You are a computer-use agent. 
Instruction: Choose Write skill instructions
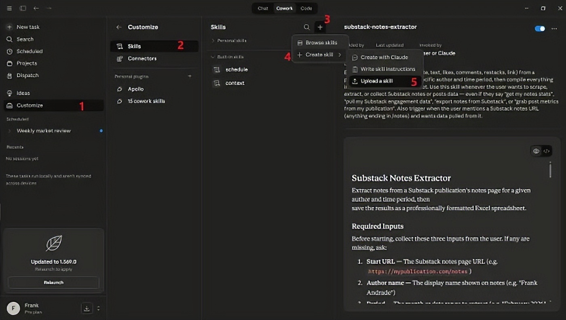point(385,69)
